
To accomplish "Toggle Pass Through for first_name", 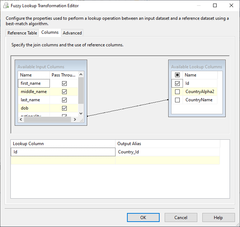I will pos(65,83).
